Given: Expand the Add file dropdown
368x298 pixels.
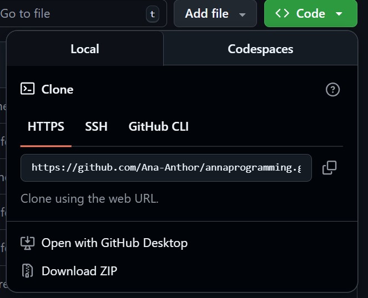Looking at the screenshot, I should point(215,13).
